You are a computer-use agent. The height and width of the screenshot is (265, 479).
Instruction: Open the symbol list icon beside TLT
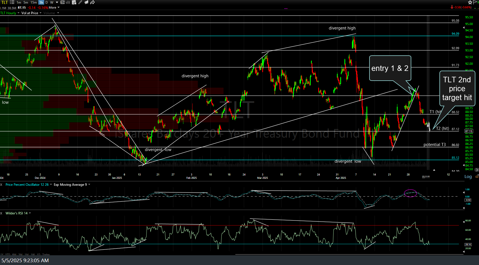click(12, 2)
